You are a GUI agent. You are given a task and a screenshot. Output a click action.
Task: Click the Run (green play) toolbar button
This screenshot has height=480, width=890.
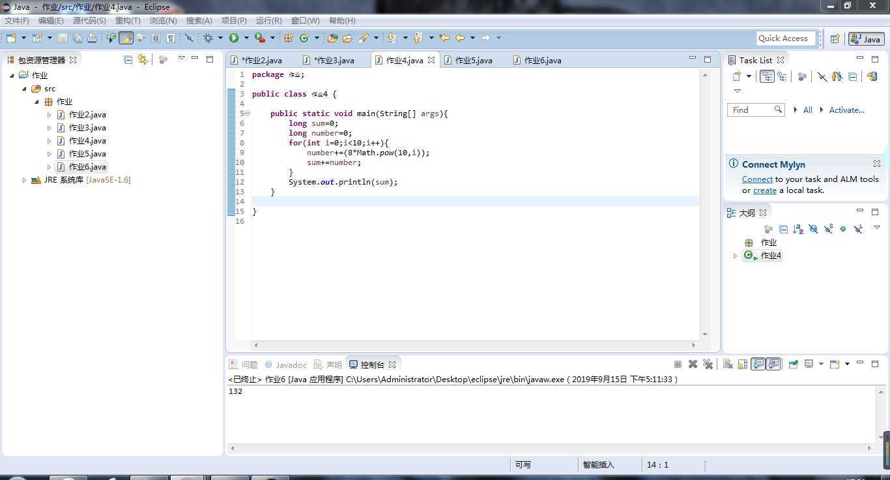tap(234, 38)
